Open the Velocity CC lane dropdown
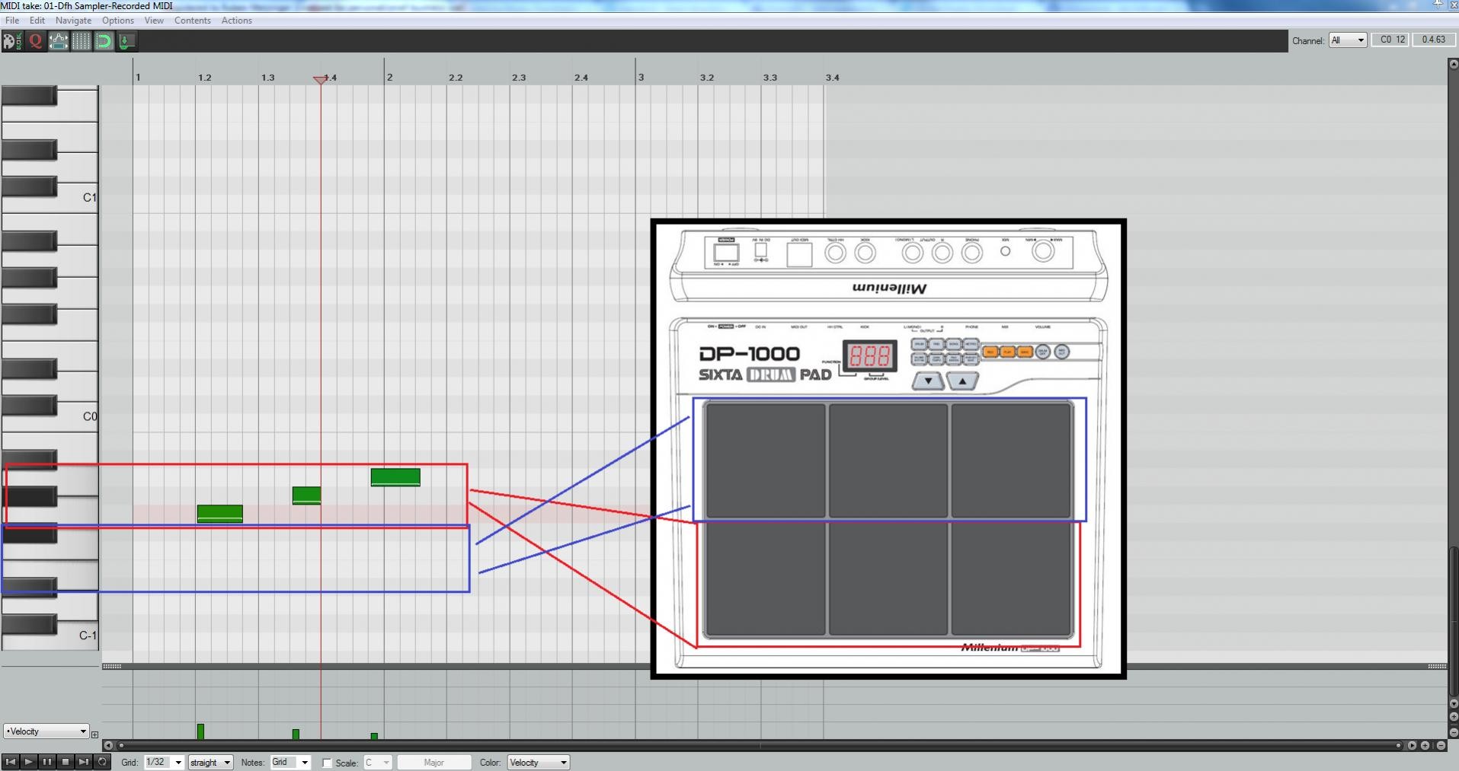This screenshot has width=1459, height=771. pos(46,731)
